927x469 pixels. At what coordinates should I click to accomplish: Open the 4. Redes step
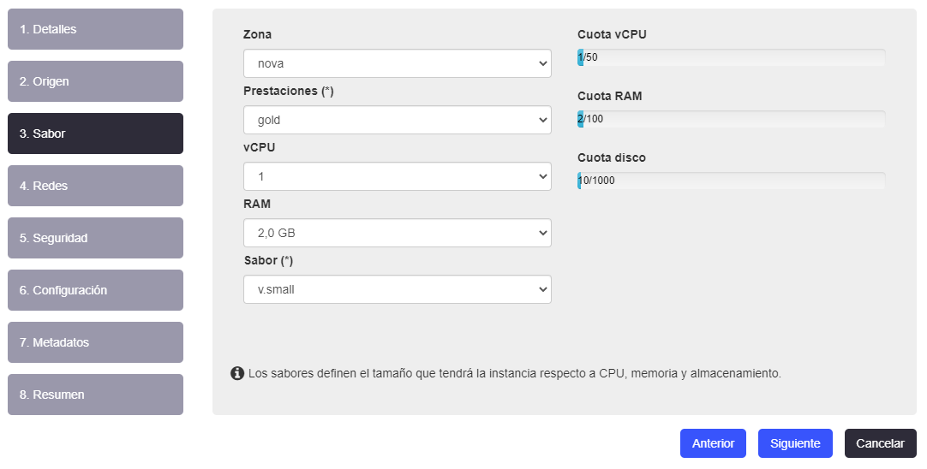pyautogui.click(x=95, y=186)
